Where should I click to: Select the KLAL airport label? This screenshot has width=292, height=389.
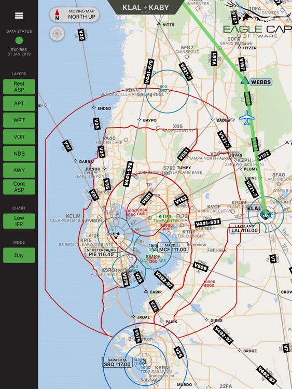click(254, 209)
